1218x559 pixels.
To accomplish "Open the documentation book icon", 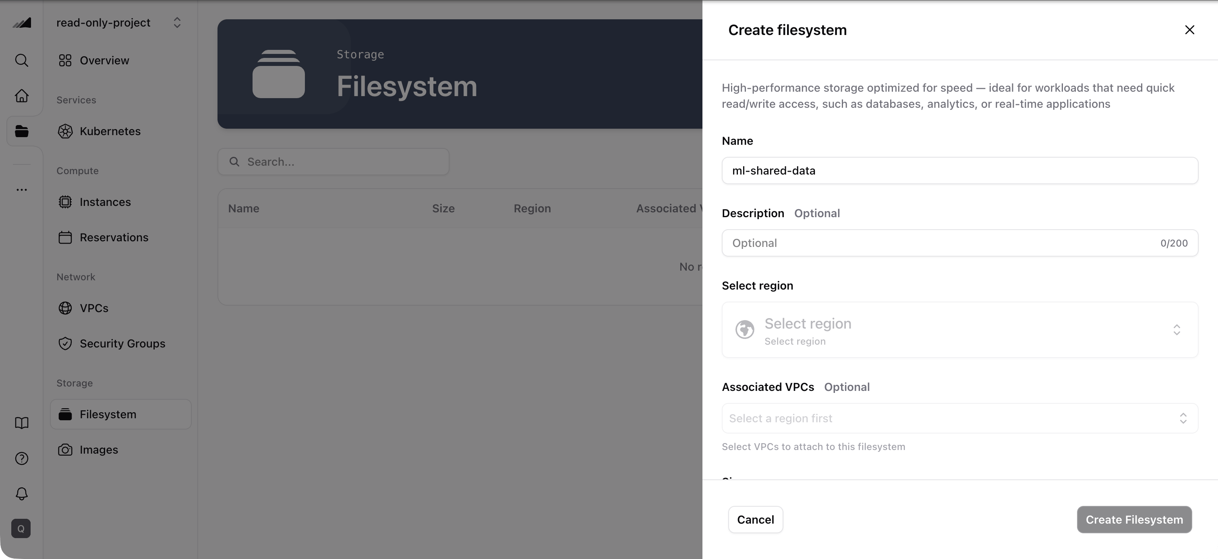I will click(x=22, y=423).
